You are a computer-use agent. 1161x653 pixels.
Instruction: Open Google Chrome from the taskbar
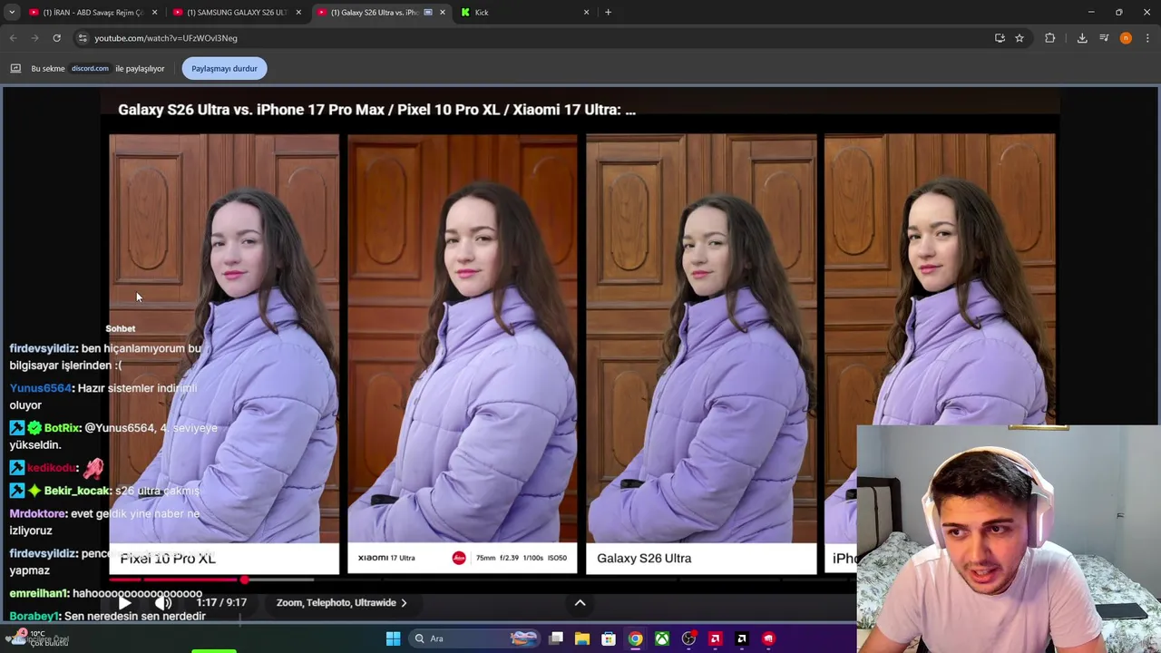click(x=636, y=638)
